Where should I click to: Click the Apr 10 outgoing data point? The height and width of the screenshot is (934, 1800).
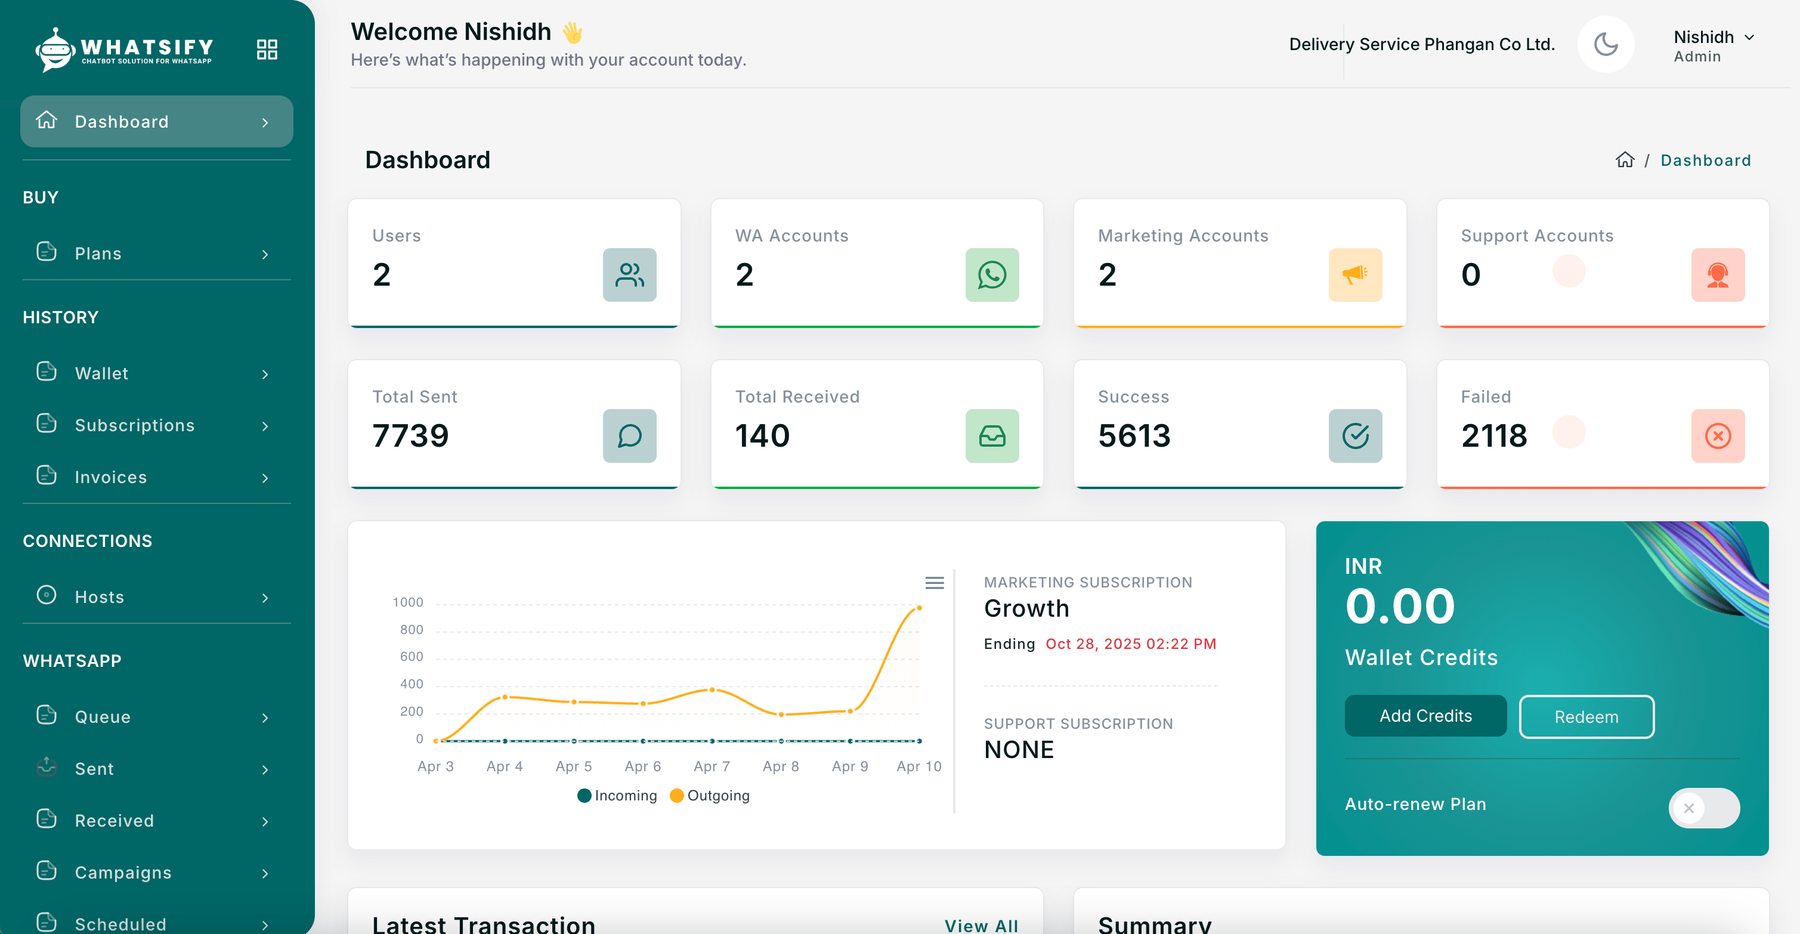pos(919,608)
